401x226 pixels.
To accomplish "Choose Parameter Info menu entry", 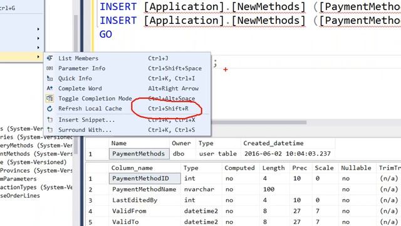I will (x=127, y=68).
